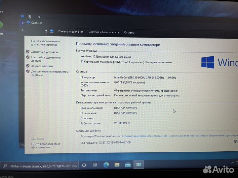
Task: Open the quick access toolbar dropdown arrow
Action: 39,17
